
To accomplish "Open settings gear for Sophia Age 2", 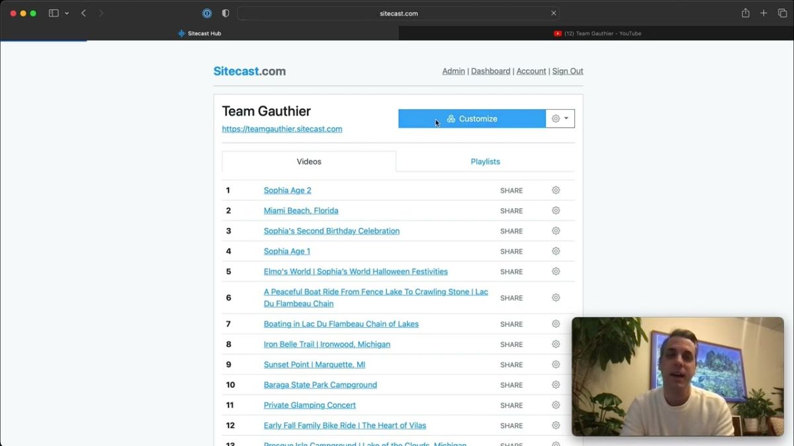I will 556,190.
